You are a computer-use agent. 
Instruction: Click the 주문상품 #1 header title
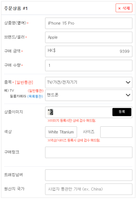[x=16, y=9]
